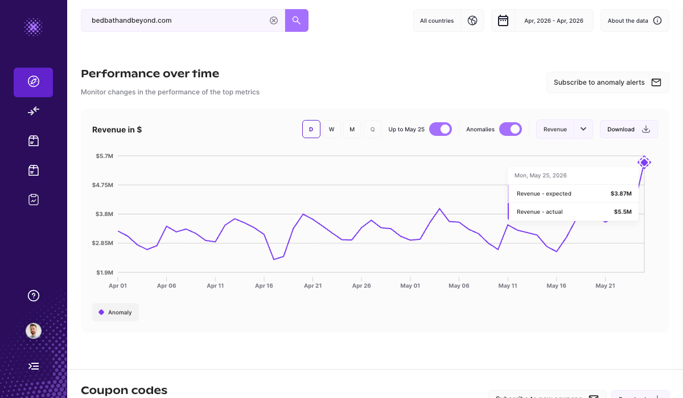The image size is (683, 398).
Task: Click the Coupon codes heading
Action: (124, 391)
